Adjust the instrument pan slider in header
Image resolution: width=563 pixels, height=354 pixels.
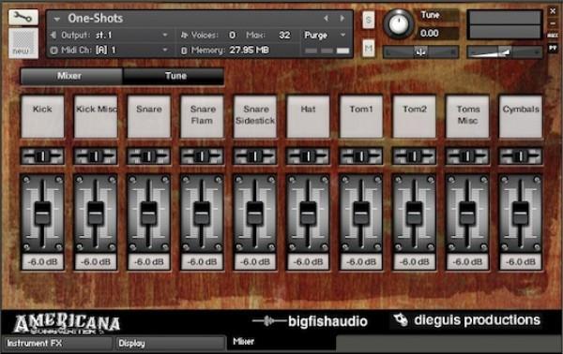pyautogui.click(x=420, y=52)
